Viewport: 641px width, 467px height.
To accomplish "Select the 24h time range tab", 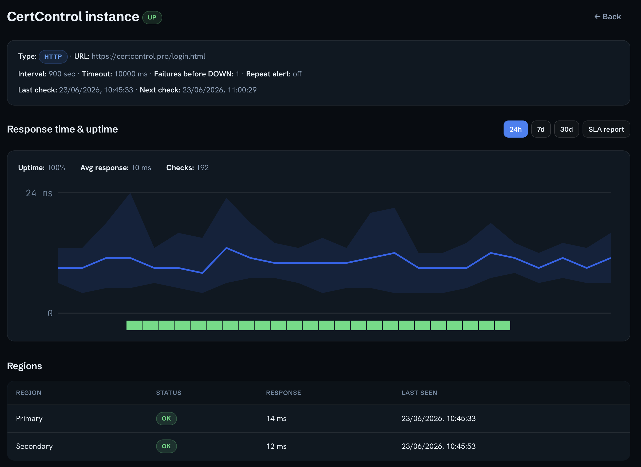I will [x=515, y=129].
